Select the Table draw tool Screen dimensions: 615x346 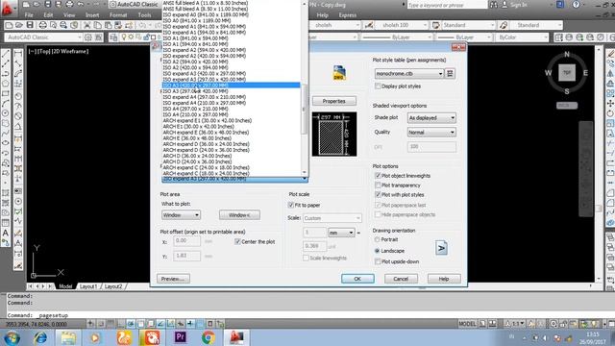(x=6, y=223)
